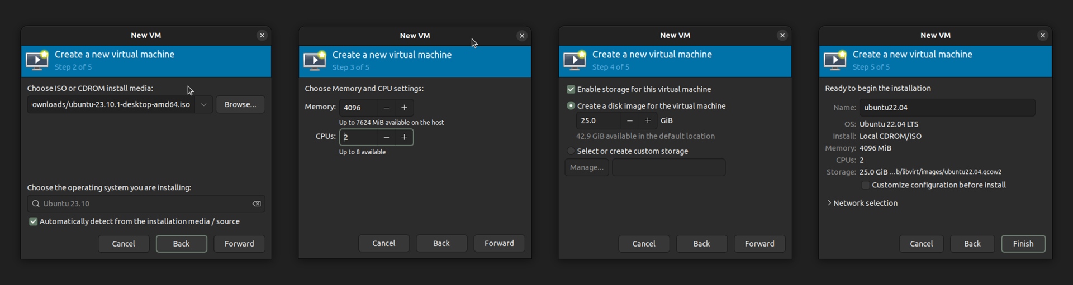
Task: Close the Step 5 New VM dialog
Action: click(x=1043, y=35)
